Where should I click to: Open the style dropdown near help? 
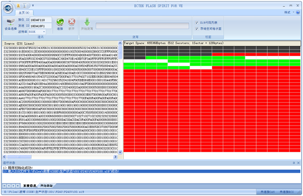pos(289,12)
